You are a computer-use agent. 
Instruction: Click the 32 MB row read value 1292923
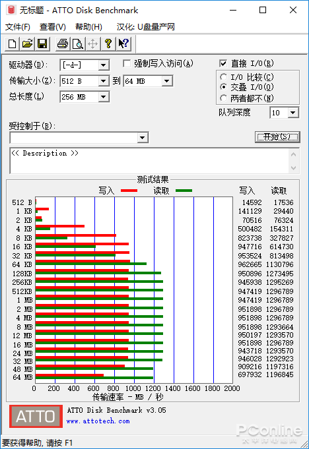pyautogui.click(x=280, y=359)
